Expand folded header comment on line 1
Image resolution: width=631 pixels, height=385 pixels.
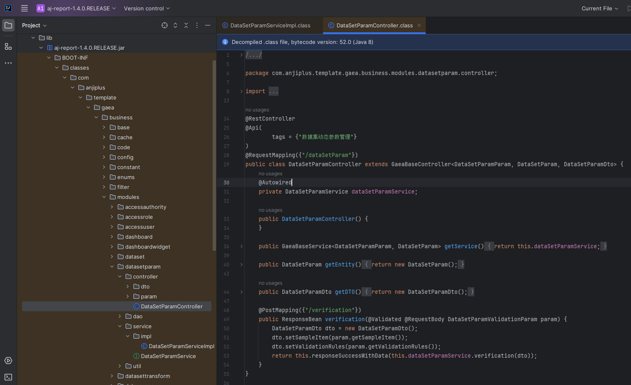242,55
